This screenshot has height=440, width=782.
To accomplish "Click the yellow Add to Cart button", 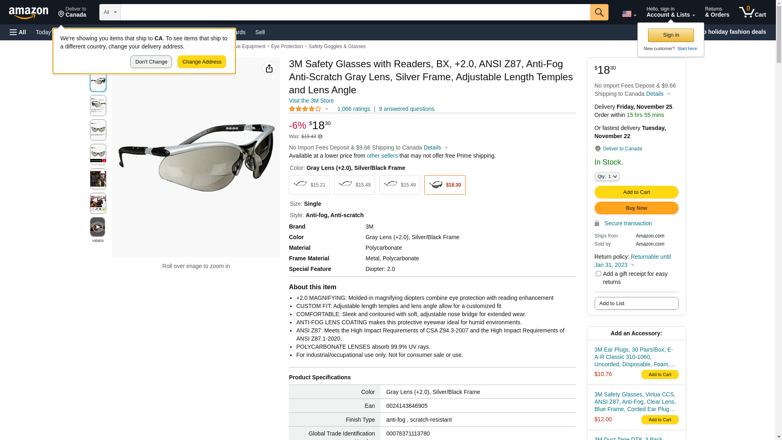I will point(636,192).
